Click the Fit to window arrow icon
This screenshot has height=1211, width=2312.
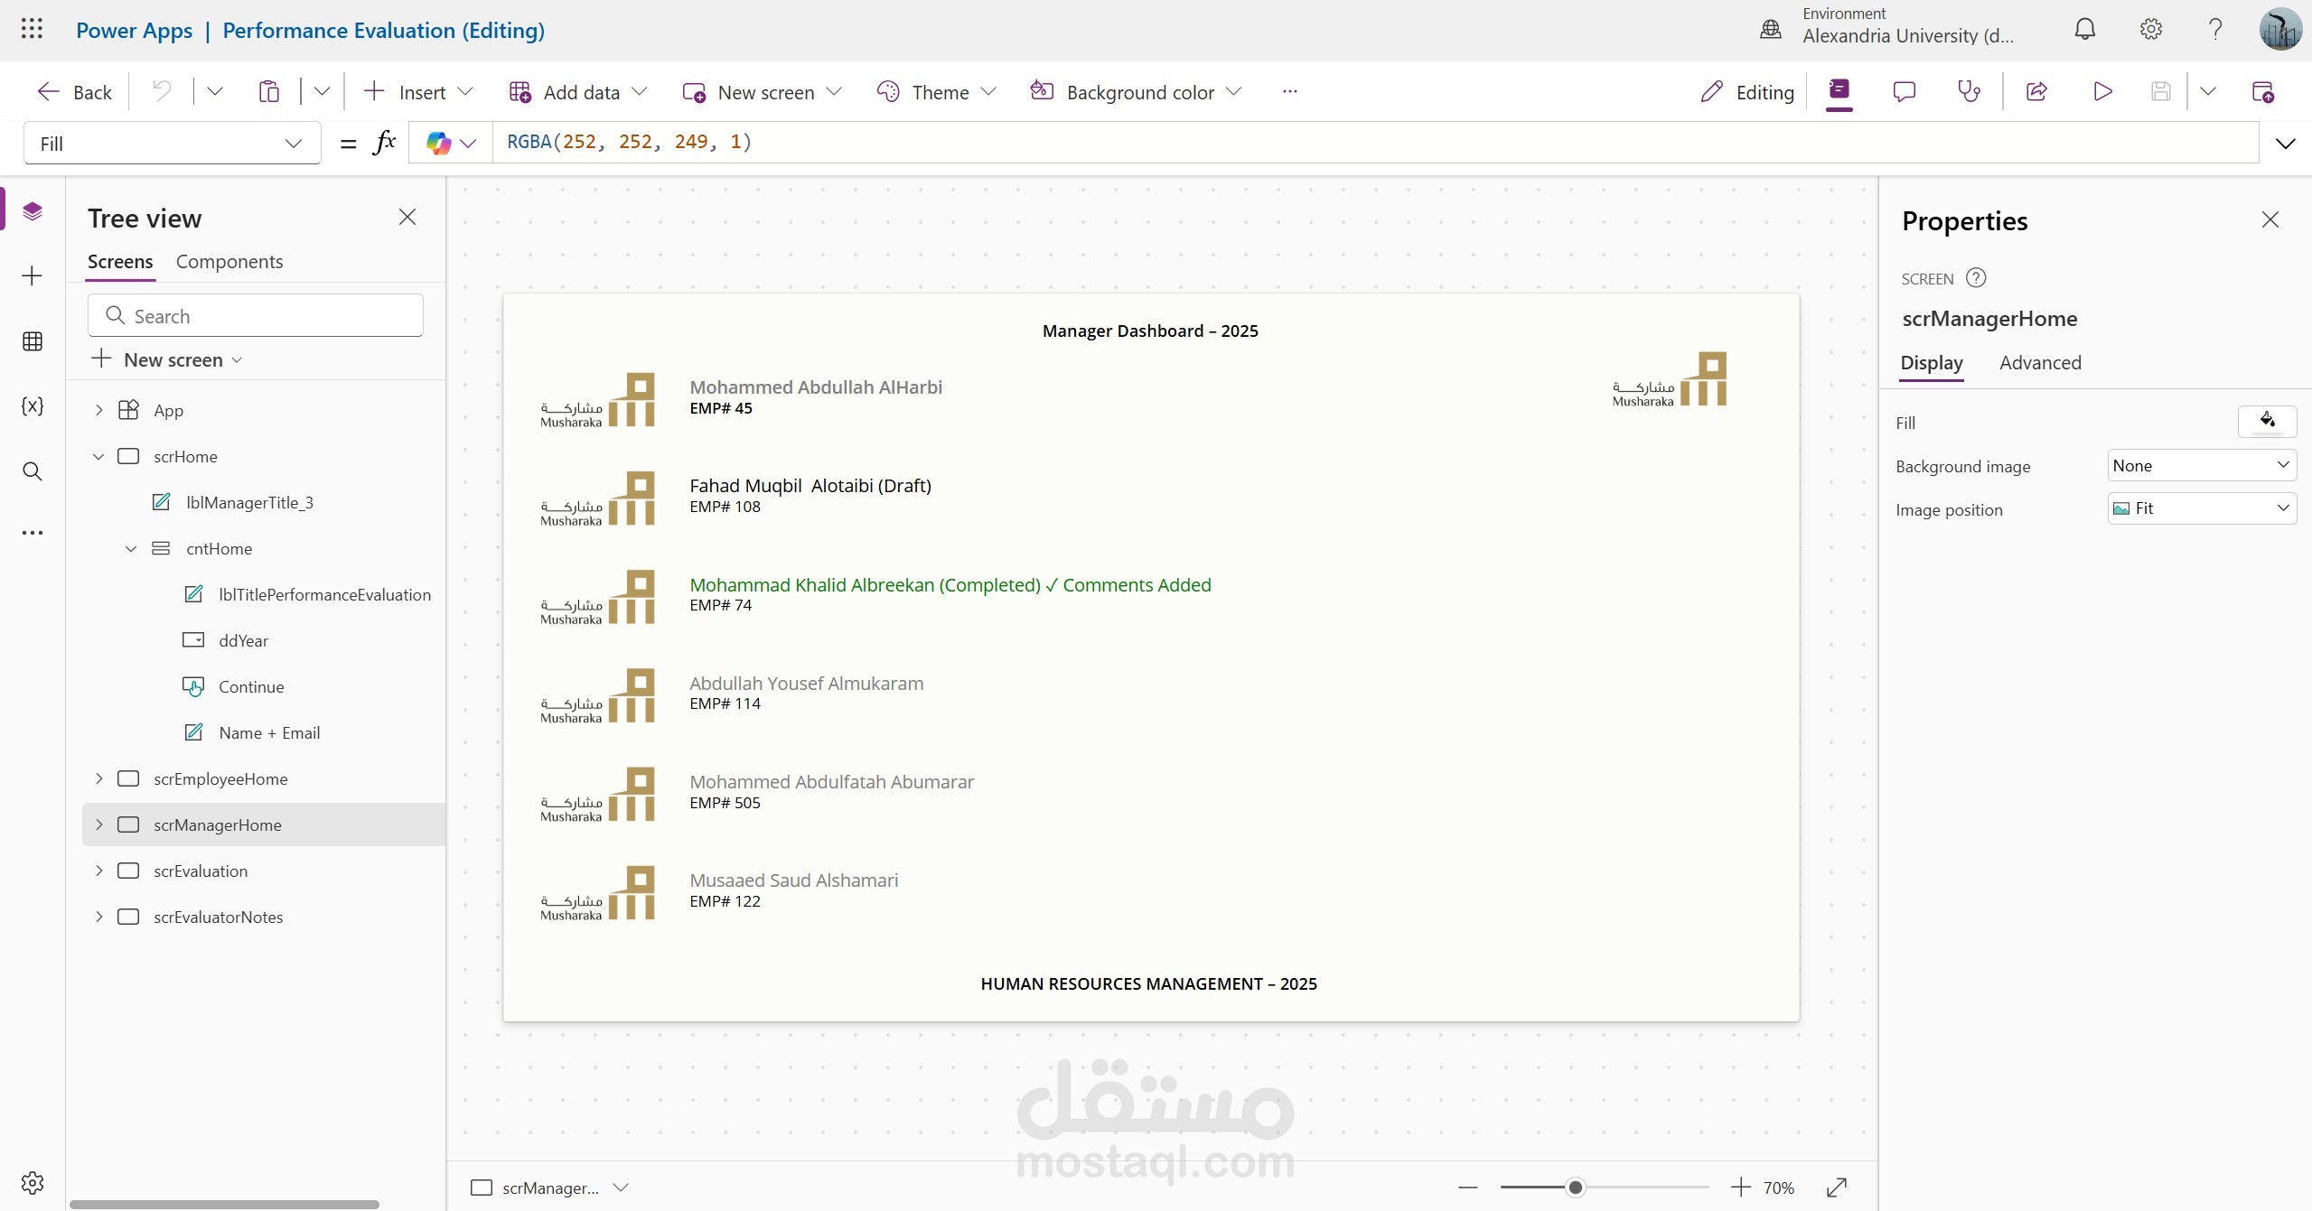pyautogui.click(x=1837, y=1188)
